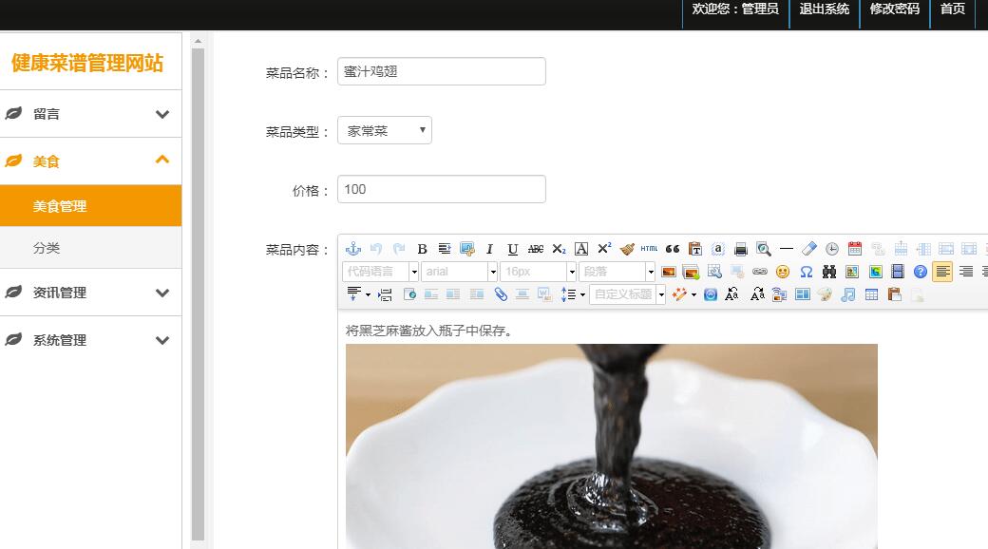Open search and replace binoculars icon
The image size is (988, 549).
(x=829, y=272)
